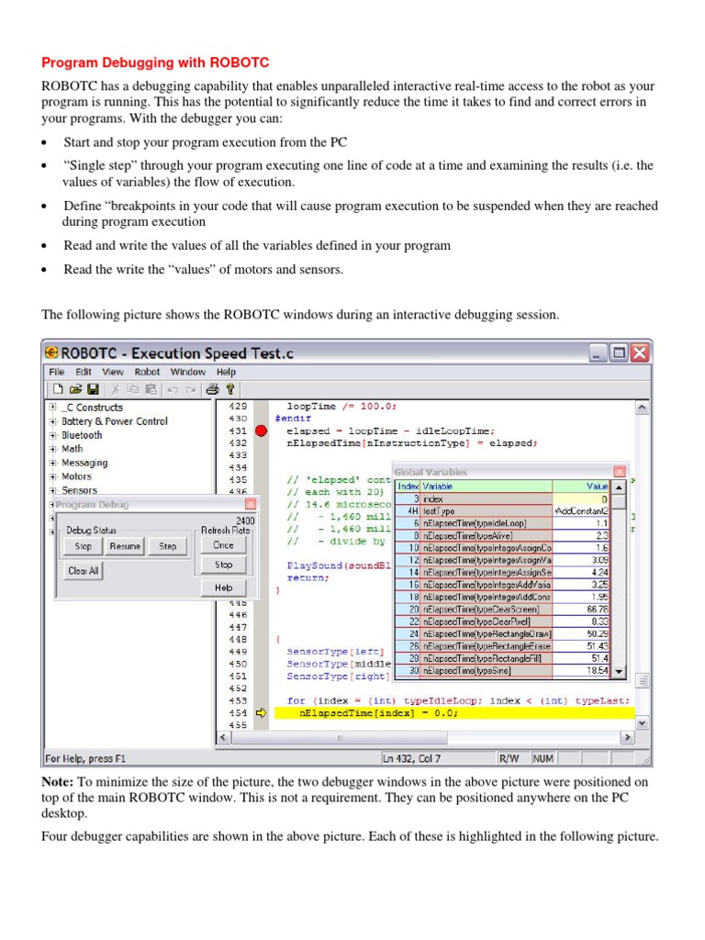Click the NUM status bar indicator

[543, 758]
